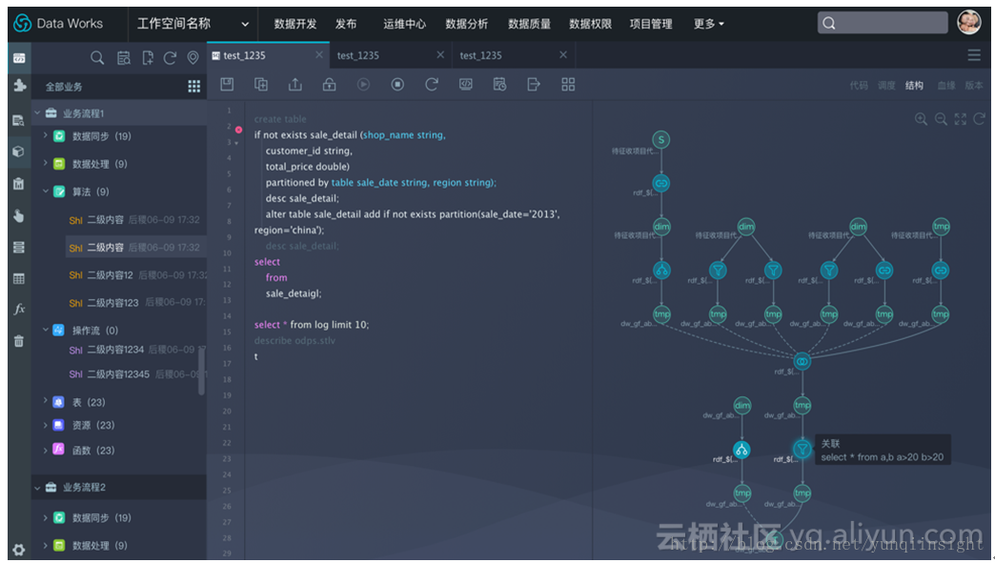
Task: Open the fx functions icon in the left rail
Action: tap(19, 309)
